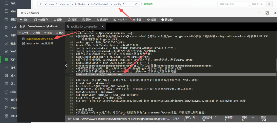Toggle the 包含子目录 checkbox
The height and width of the screenshot is (123, 277).
tap(249, 4)
